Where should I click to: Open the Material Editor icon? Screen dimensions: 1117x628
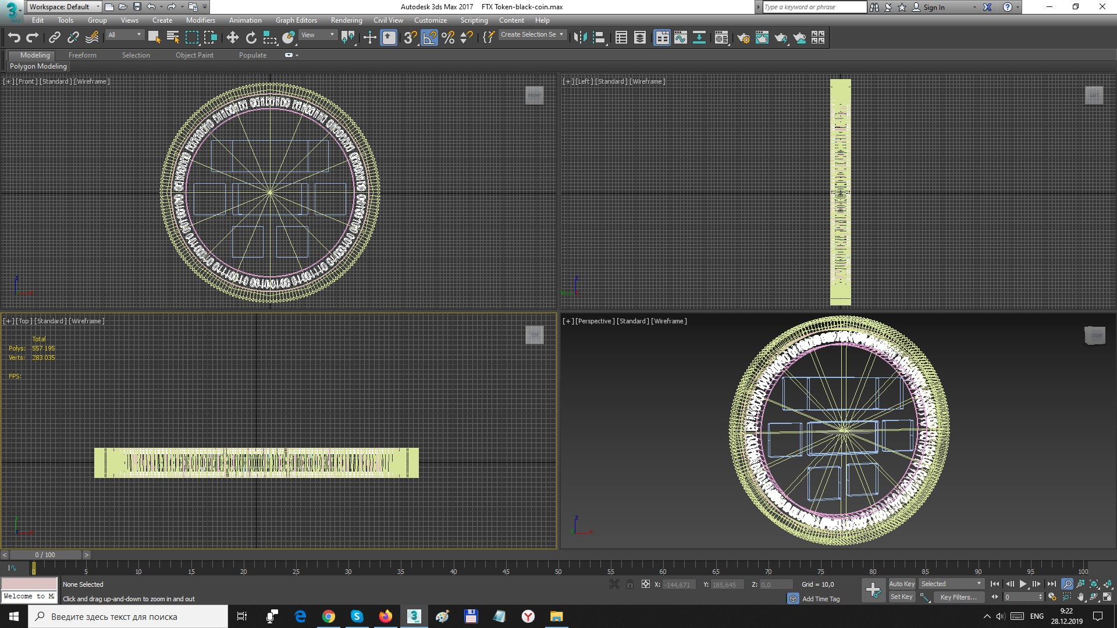point(721,38)
